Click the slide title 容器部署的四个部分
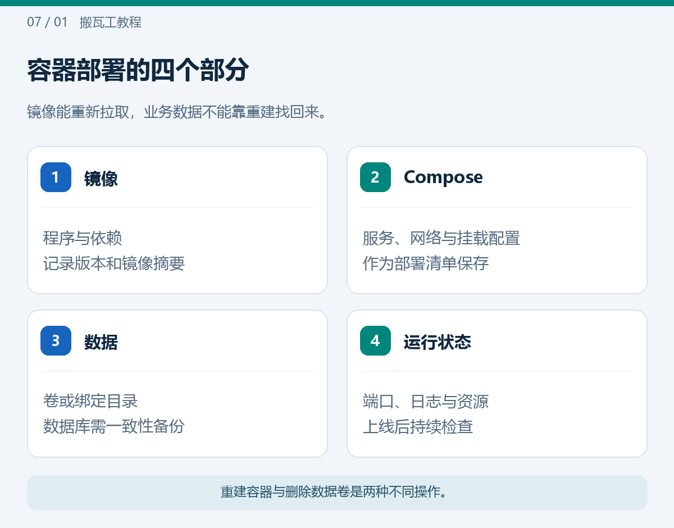Screen dimensions: 674x528 click(x=138, y=70)
